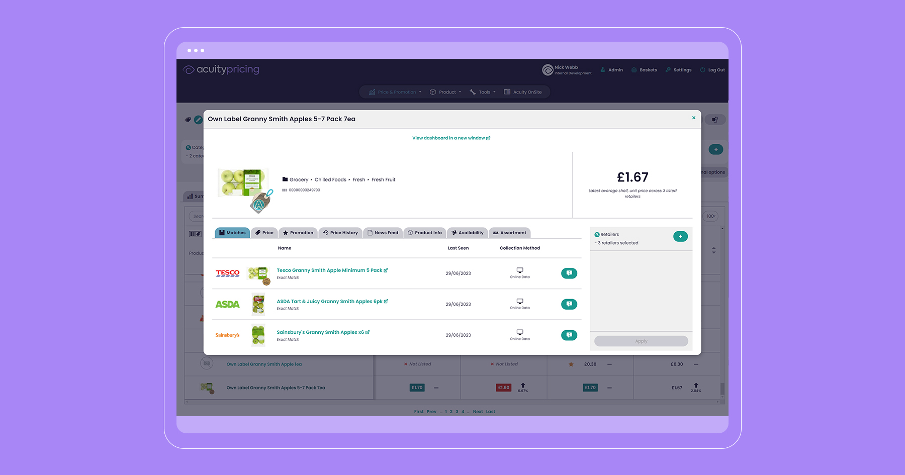Click Prev in background pagination
The height and width of the screenshot is (475, 905).
(431, 412)
